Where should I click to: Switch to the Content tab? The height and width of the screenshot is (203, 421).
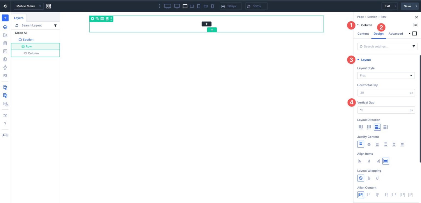[x=363, y=34]
